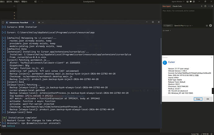Click the 'Target: function Lq_(n, e)' line
This screenshot has width=214, height=135.
[x=26, y=68]
